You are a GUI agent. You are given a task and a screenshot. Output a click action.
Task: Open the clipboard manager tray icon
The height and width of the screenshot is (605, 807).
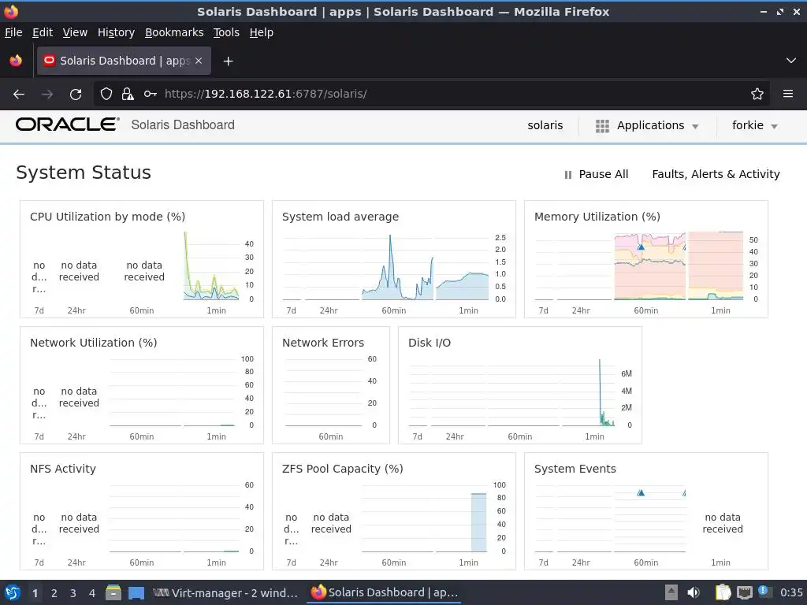[x=723, y=592]
